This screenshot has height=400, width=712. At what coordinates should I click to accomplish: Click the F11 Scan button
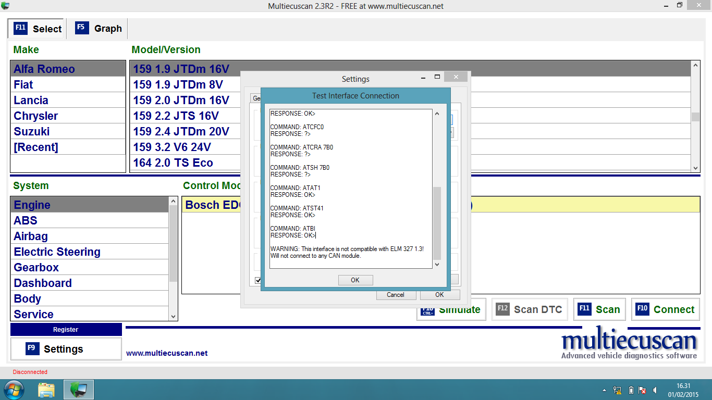[x=599, y=309]
